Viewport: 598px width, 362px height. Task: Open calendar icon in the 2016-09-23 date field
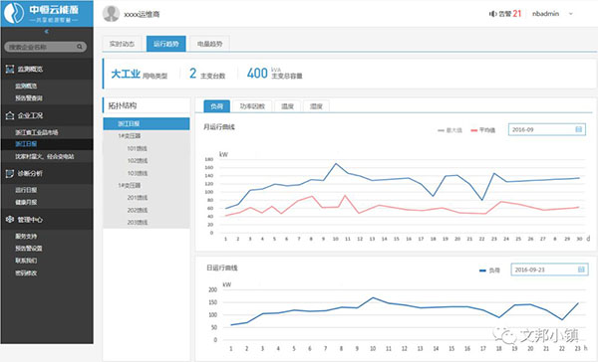(x=581, y=270)
